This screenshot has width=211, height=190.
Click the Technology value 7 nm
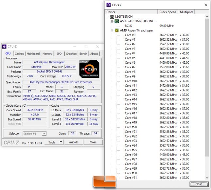point(30,76)
